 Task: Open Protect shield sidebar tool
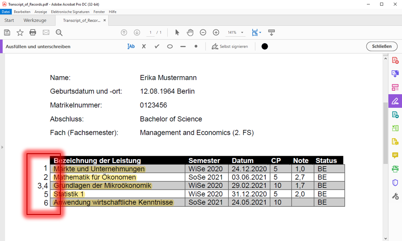pyautogui.click(x=395, y=182)
